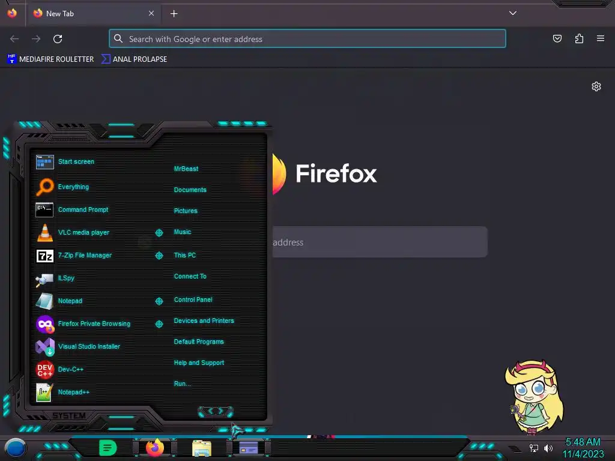Screen dimensions: 615x461
Task: Click the network tray icon
Action: pos(534,448)
